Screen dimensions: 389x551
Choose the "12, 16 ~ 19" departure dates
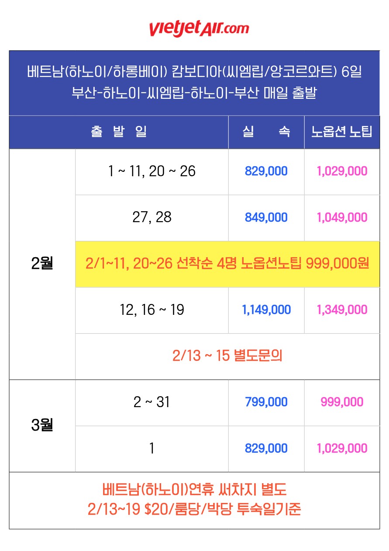pos(152,310)
